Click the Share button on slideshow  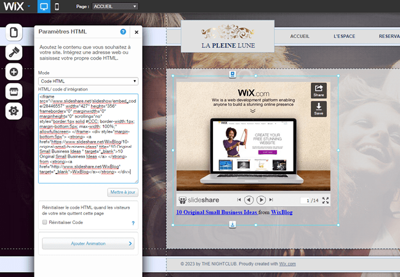(319, 90)
